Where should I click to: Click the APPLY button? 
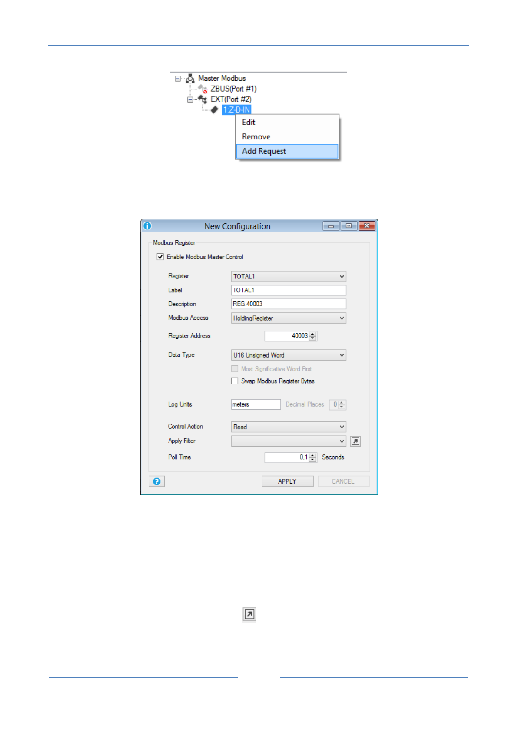[287, 481]
